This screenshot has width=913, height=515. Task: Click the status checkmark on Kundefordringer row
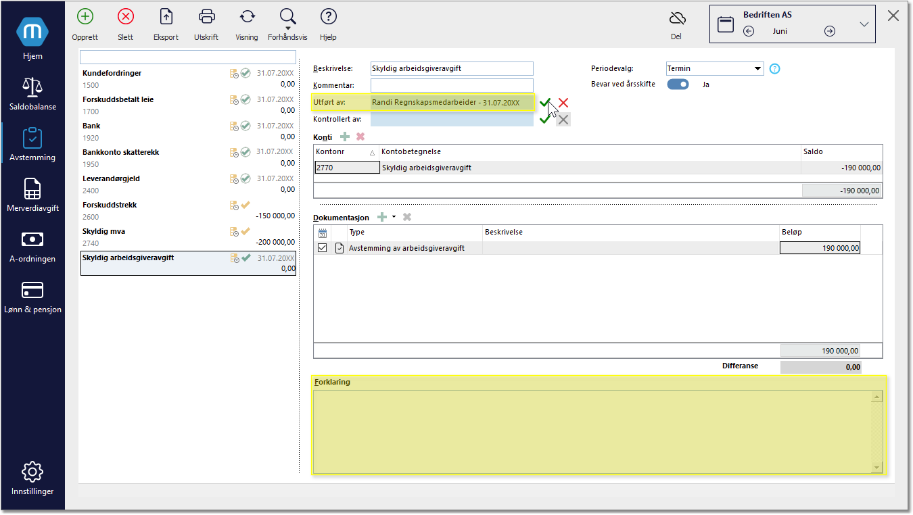(246, 73)
